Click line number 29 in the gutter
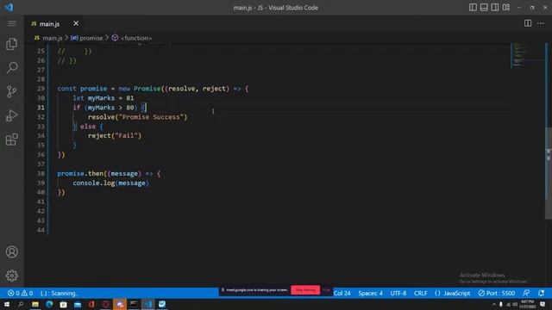Screen dimensions: 552x310 (x=41, y=89)
